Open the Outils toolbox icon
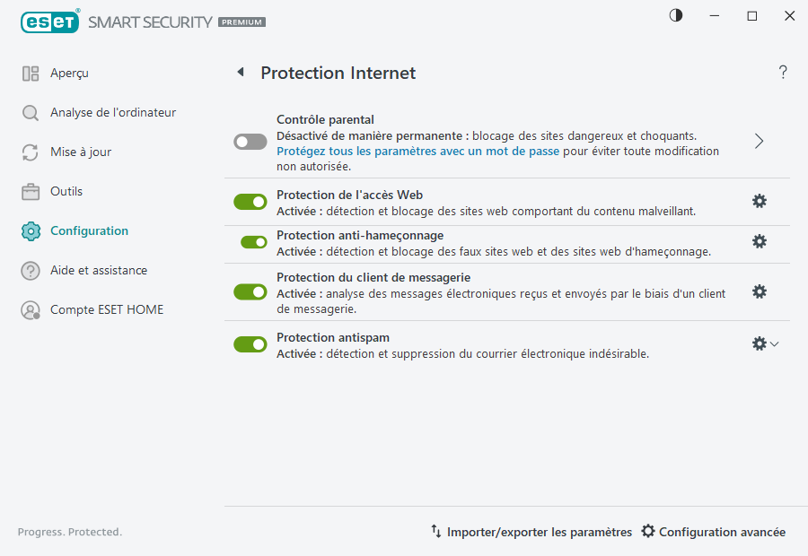 click(x=29, y=191)
